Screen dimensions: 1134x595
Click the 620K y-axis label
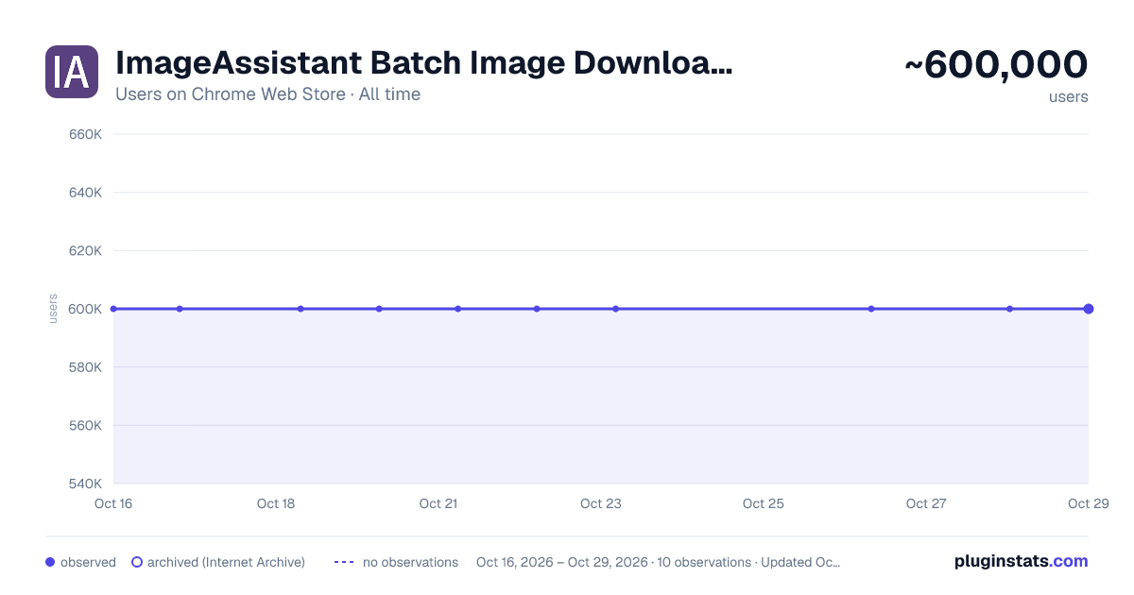[x=86, y=251]
